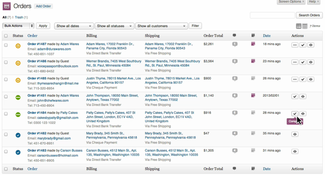Screen dimensions: 325x175
Task: Switch to excerpt view icon
Action: point(305,26)
